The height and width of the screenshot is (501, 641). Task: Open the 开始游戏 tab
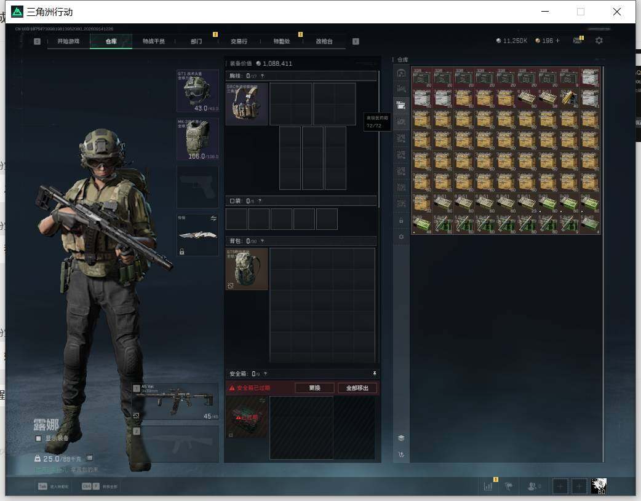tap(68, 41)
